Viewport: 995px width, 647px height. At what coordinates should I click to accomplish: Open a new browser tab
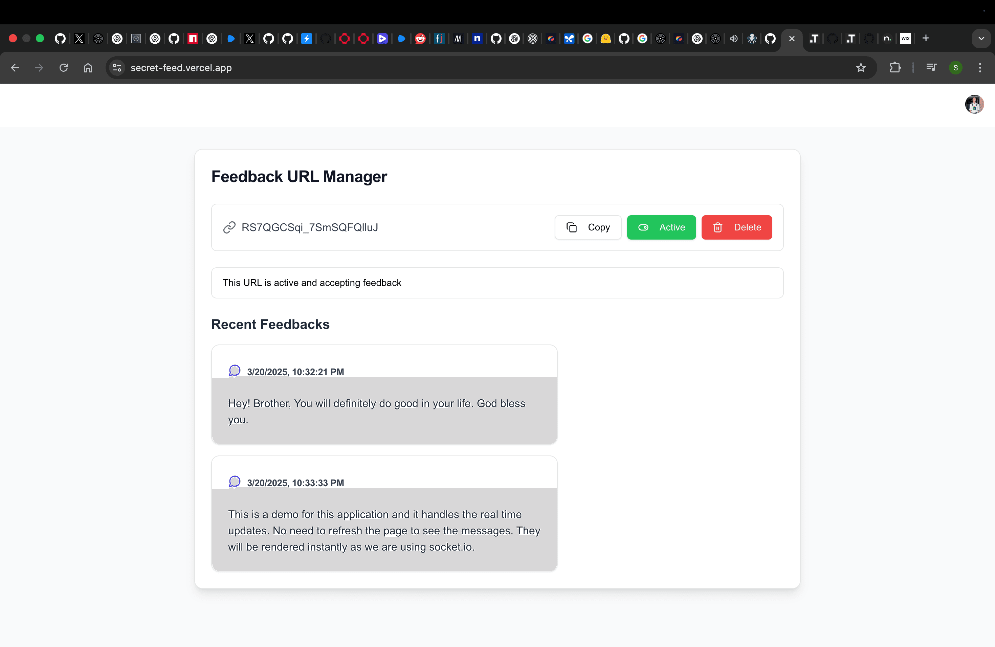[x=926, y=39]
